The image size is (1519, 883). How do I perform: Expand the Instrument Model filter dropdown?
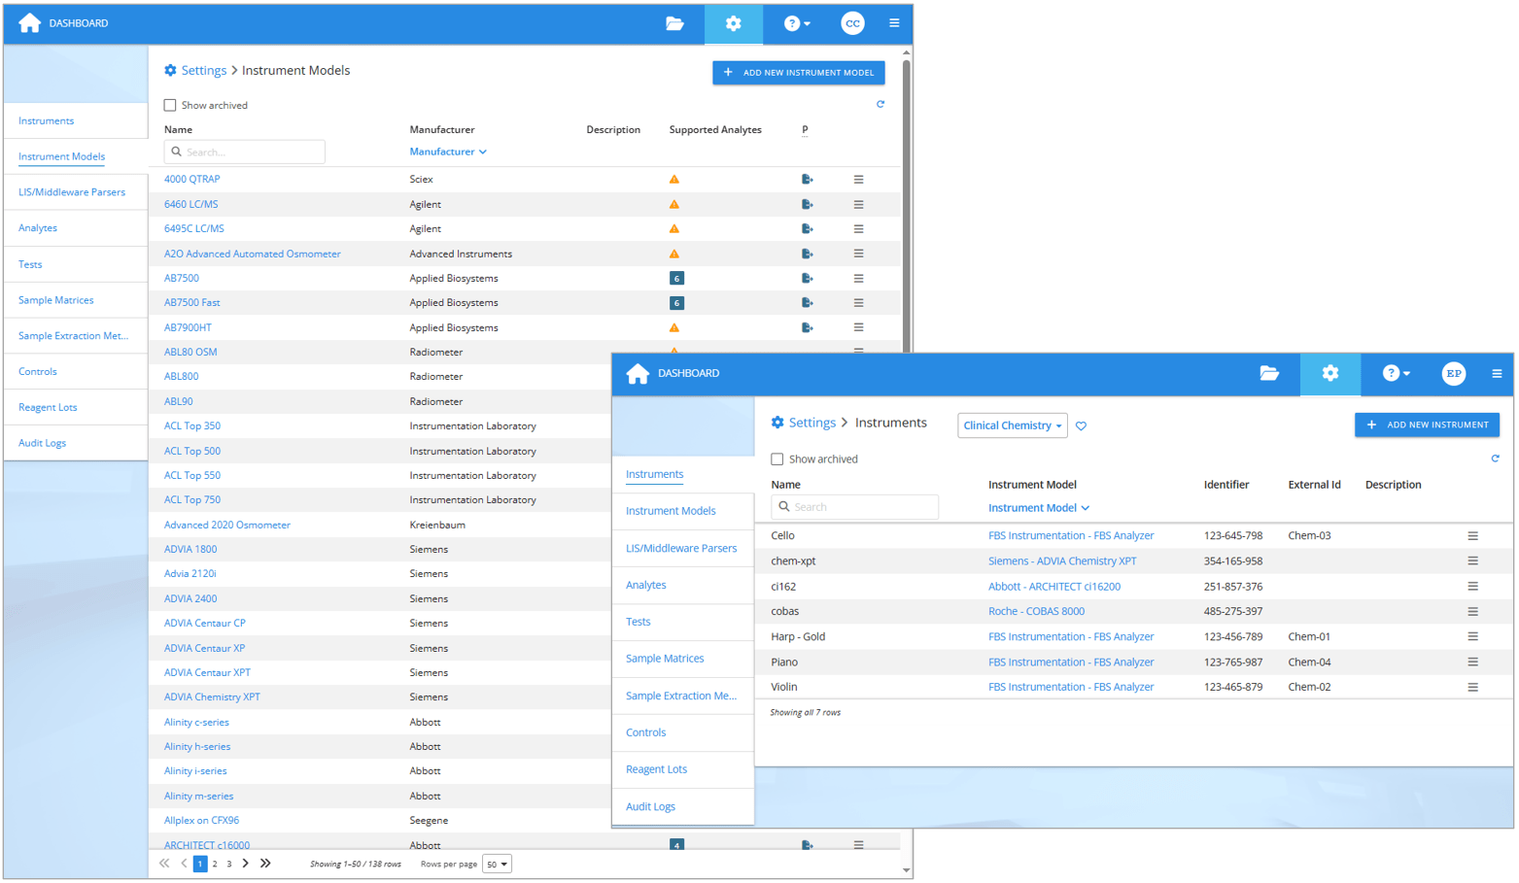point(1038,508)
